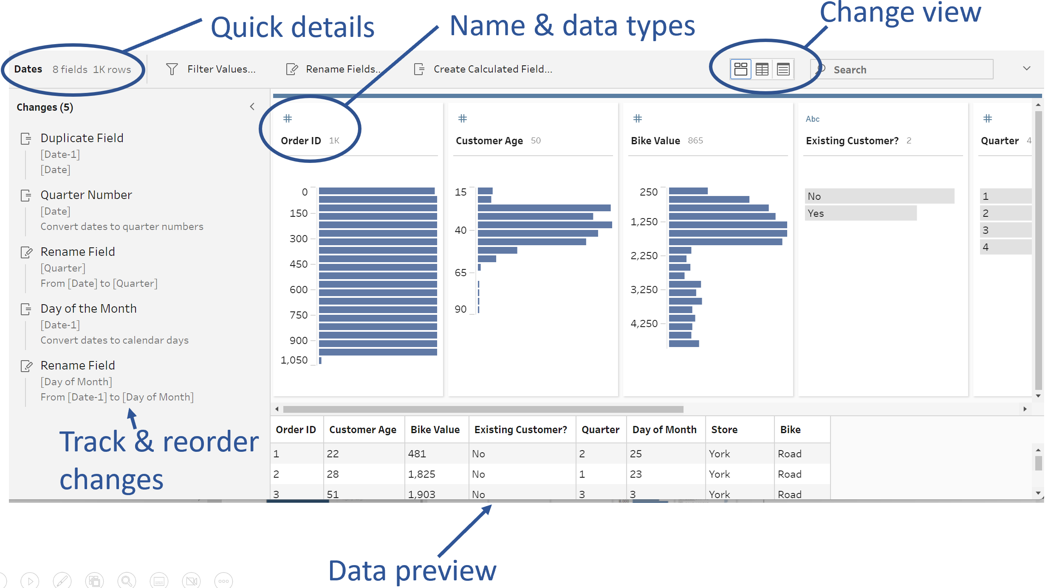Collapse the Changes pane with the chevron
This screenshot has width=1056, height=588.
[x=252, y=106]
